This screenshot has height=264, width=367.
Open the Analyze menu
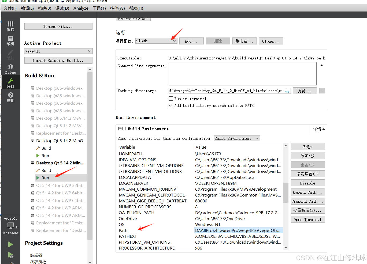81,8
